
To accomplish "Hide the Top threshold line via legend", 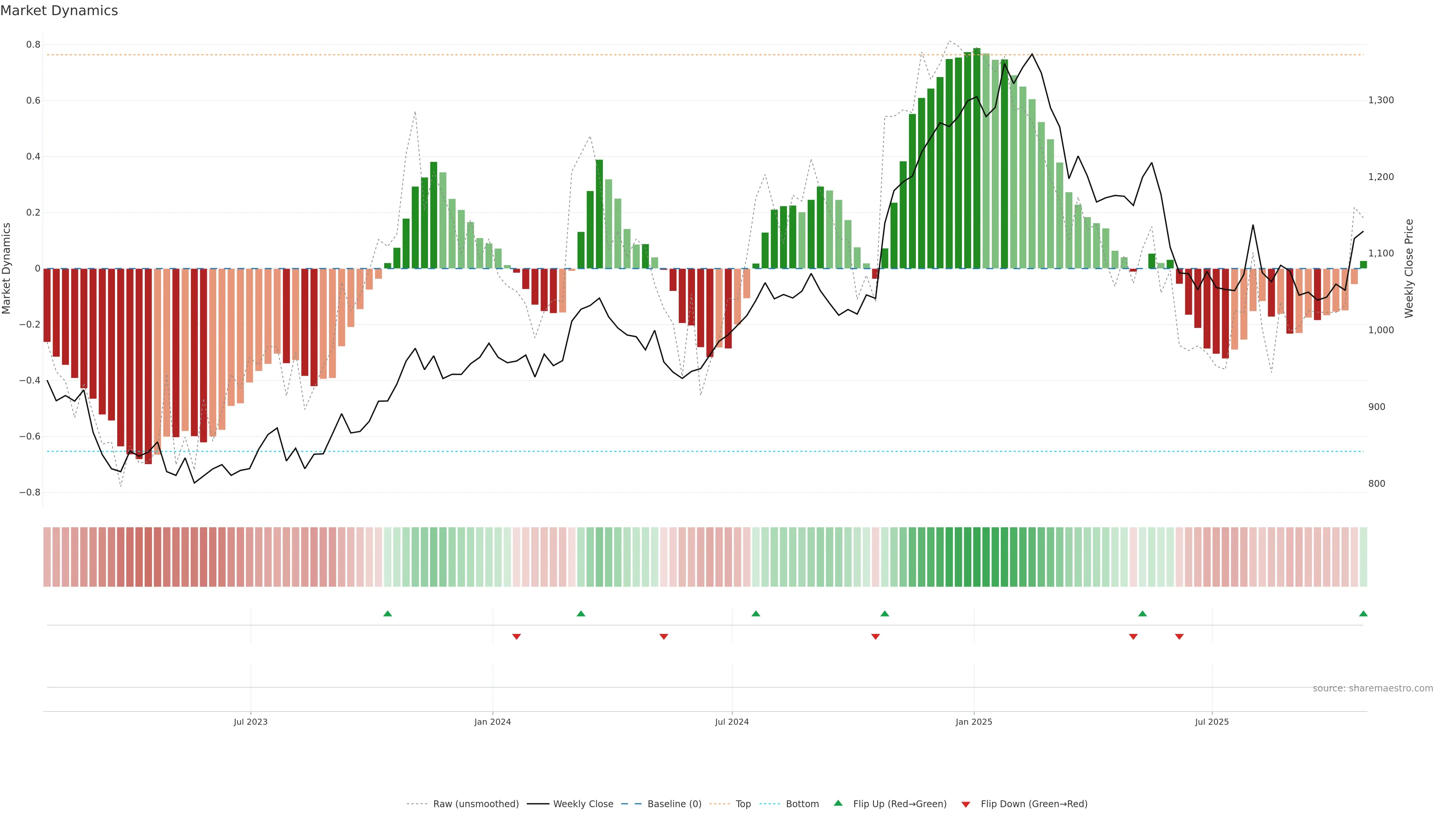I will point(743,804).
